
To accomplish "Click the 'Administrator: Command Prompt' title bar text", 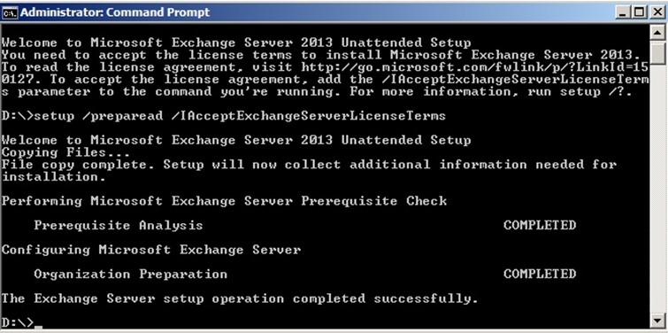I will point(115,12).
